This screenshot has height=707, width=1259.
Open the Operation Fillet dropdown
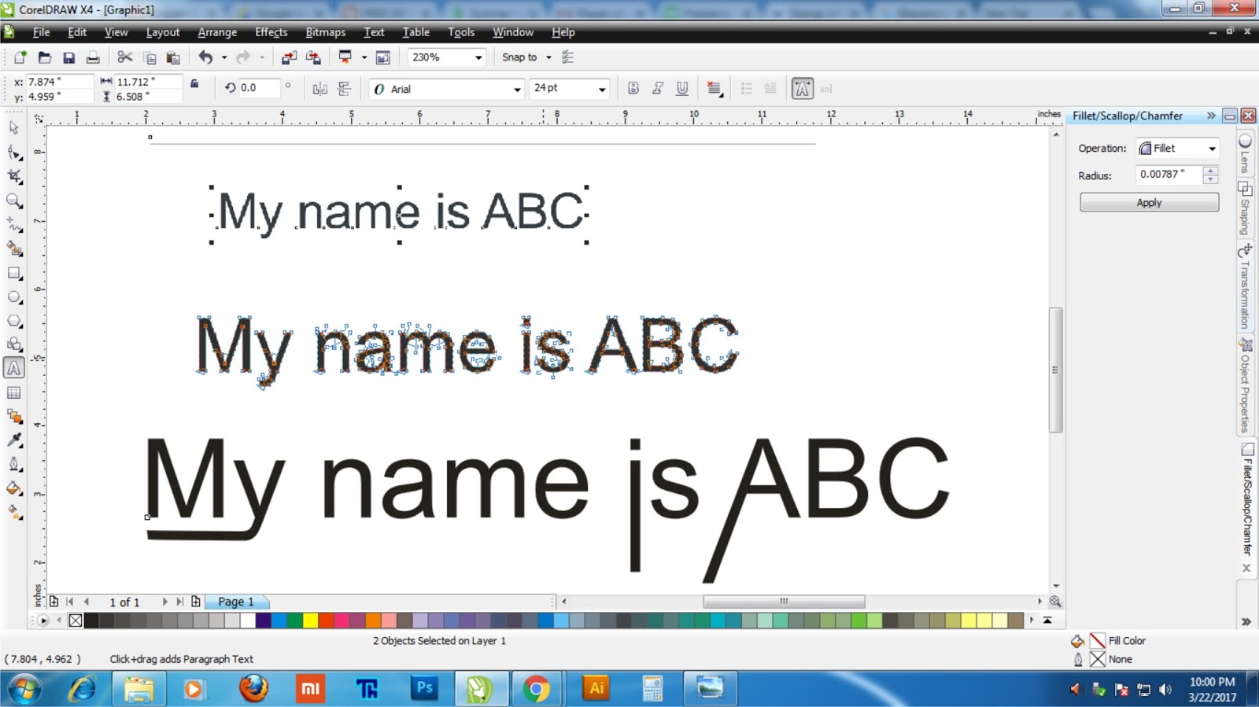point(1212,149)
